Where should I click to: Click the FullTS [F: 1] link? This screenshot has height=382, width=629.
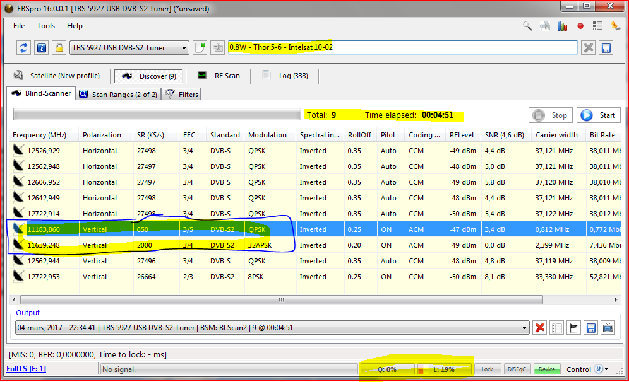[x=26, y=369]
